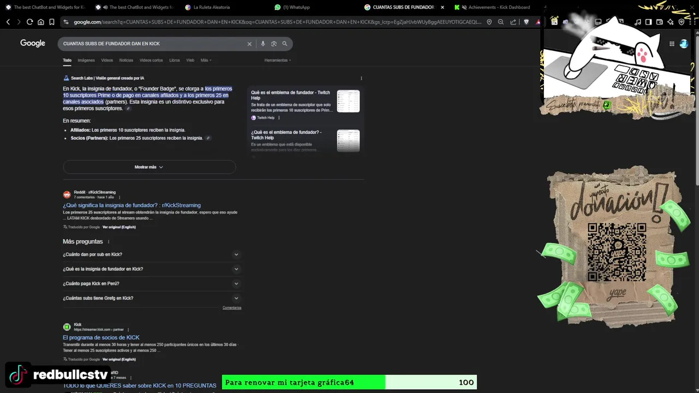699x393 pixels.
Task: Open Más preguntas three-dot menu
Action: click(x=109, y=242)
